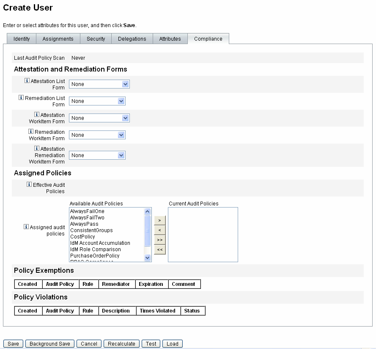Viewport: 376px width, 349px height.
Task: Click the Expiration column header in Policy Exemptions
Action: point(151,284)
